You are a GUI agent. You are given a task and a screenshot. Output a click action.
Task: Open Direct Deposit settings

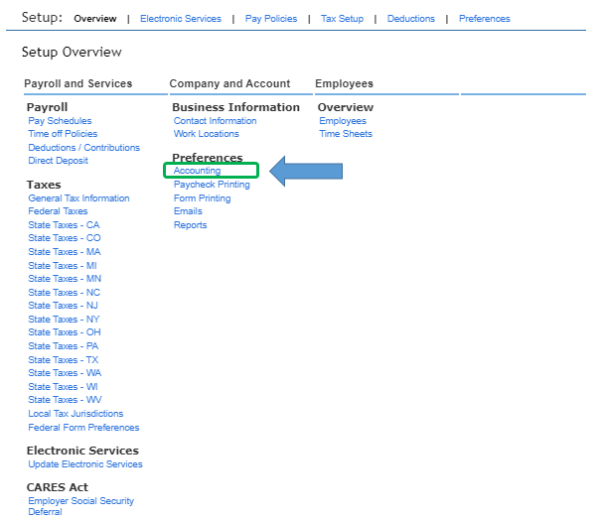click(x=58, y=161)
